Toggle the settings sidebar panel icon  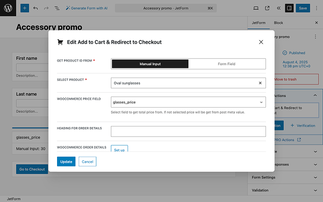289,8
